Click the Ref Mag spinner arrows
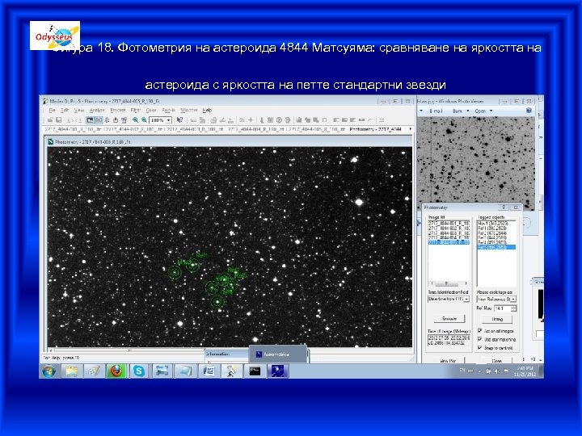 tap(514, 308)
